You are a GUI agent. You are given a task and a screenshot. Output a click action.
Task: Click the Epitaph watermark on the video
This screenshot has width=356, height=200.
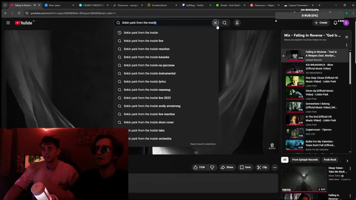(272, 146)
